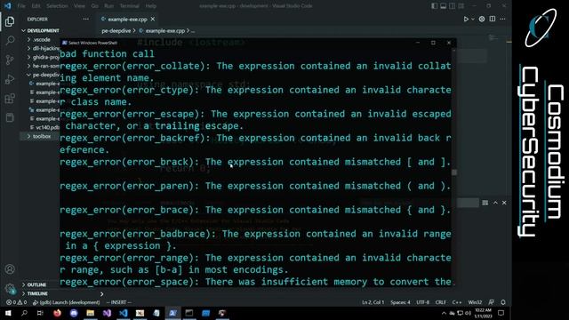569x320 pixels.
Task: Collapse the DEVELOPMENT root folder
Action: pos(40,31)
